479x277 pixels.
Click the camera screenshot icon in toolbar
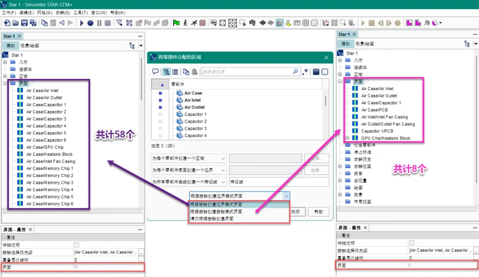[252, 23]
